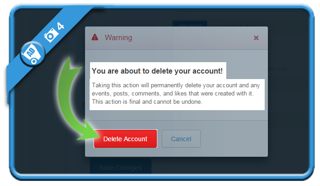320x186 pixels.
Task: Click the Cancel button
Action: pyautogui.click(x=181, y=138)
